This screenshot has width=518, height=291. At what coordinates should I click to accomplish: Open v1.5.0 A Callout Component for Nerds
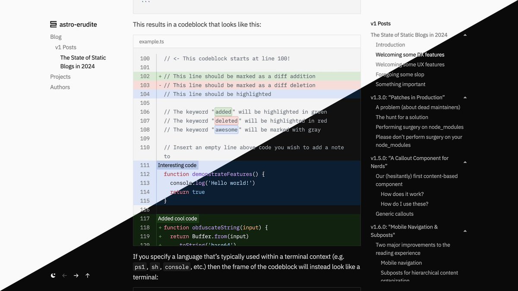tap(410, 162)
